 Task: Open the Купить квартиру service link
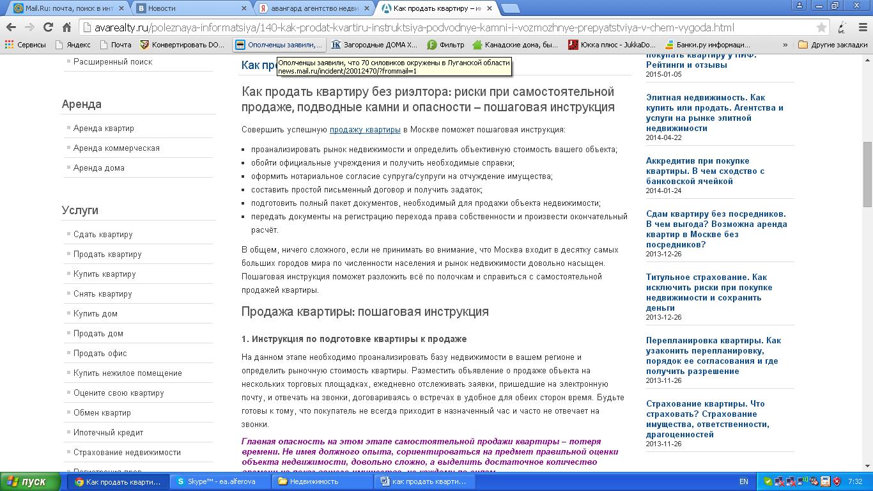click(x=105, y=274)
